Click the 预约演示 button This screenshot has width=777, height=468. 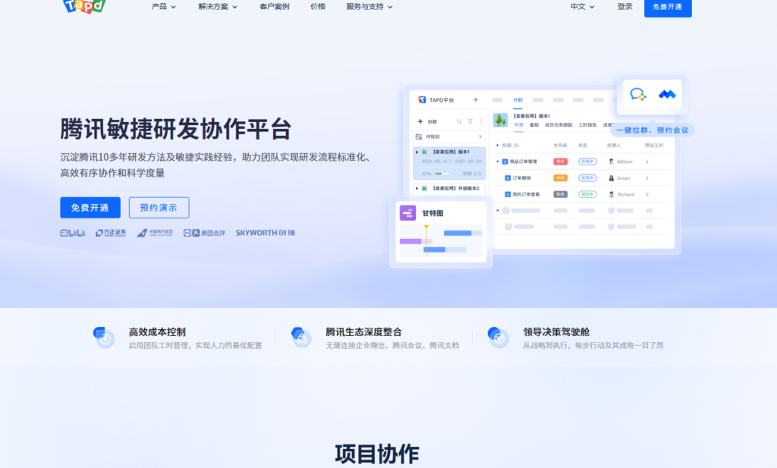[x=159, y=207]
